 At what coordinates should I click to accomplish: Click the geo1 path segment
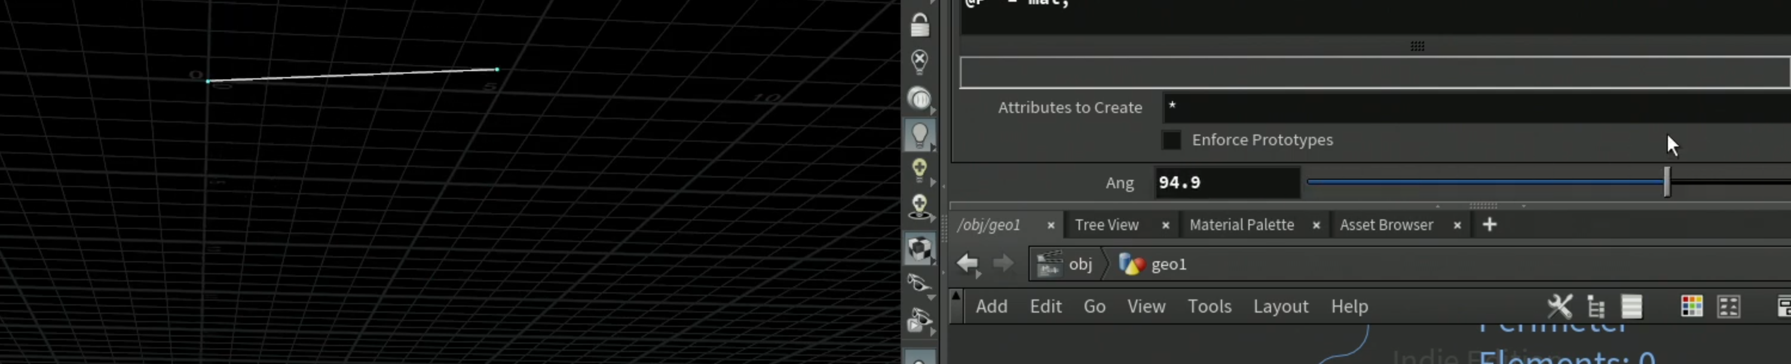pyautogui.click(x=1169, y=264)
